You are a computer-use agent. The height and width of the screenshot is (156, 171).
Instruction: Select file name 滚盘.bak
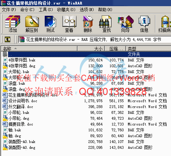(x=17, y=83)
